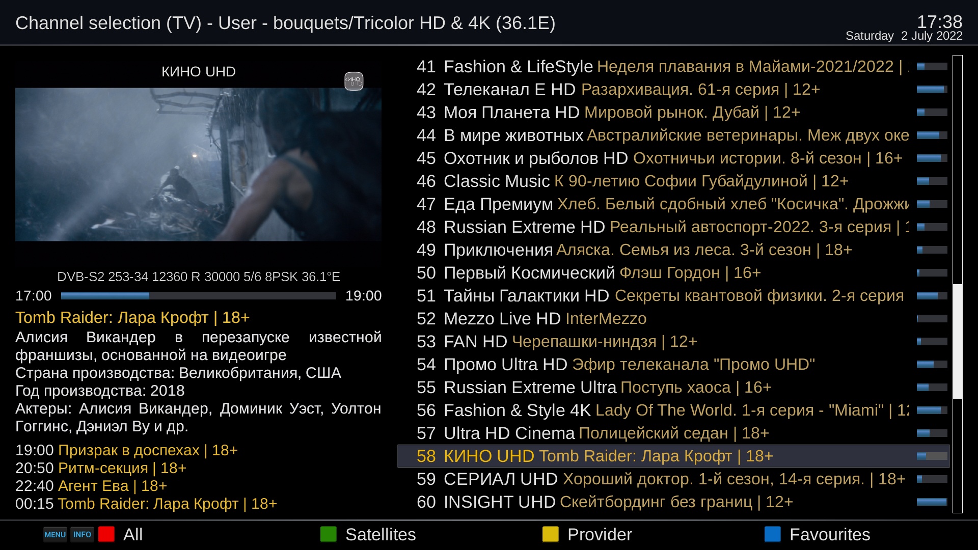The image size is (978, 550).
Task: Open the Provider list
Action: (600, 534)
